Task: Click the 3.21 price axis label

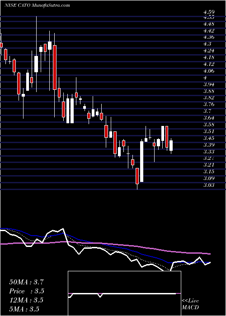Action: (209, 165)
